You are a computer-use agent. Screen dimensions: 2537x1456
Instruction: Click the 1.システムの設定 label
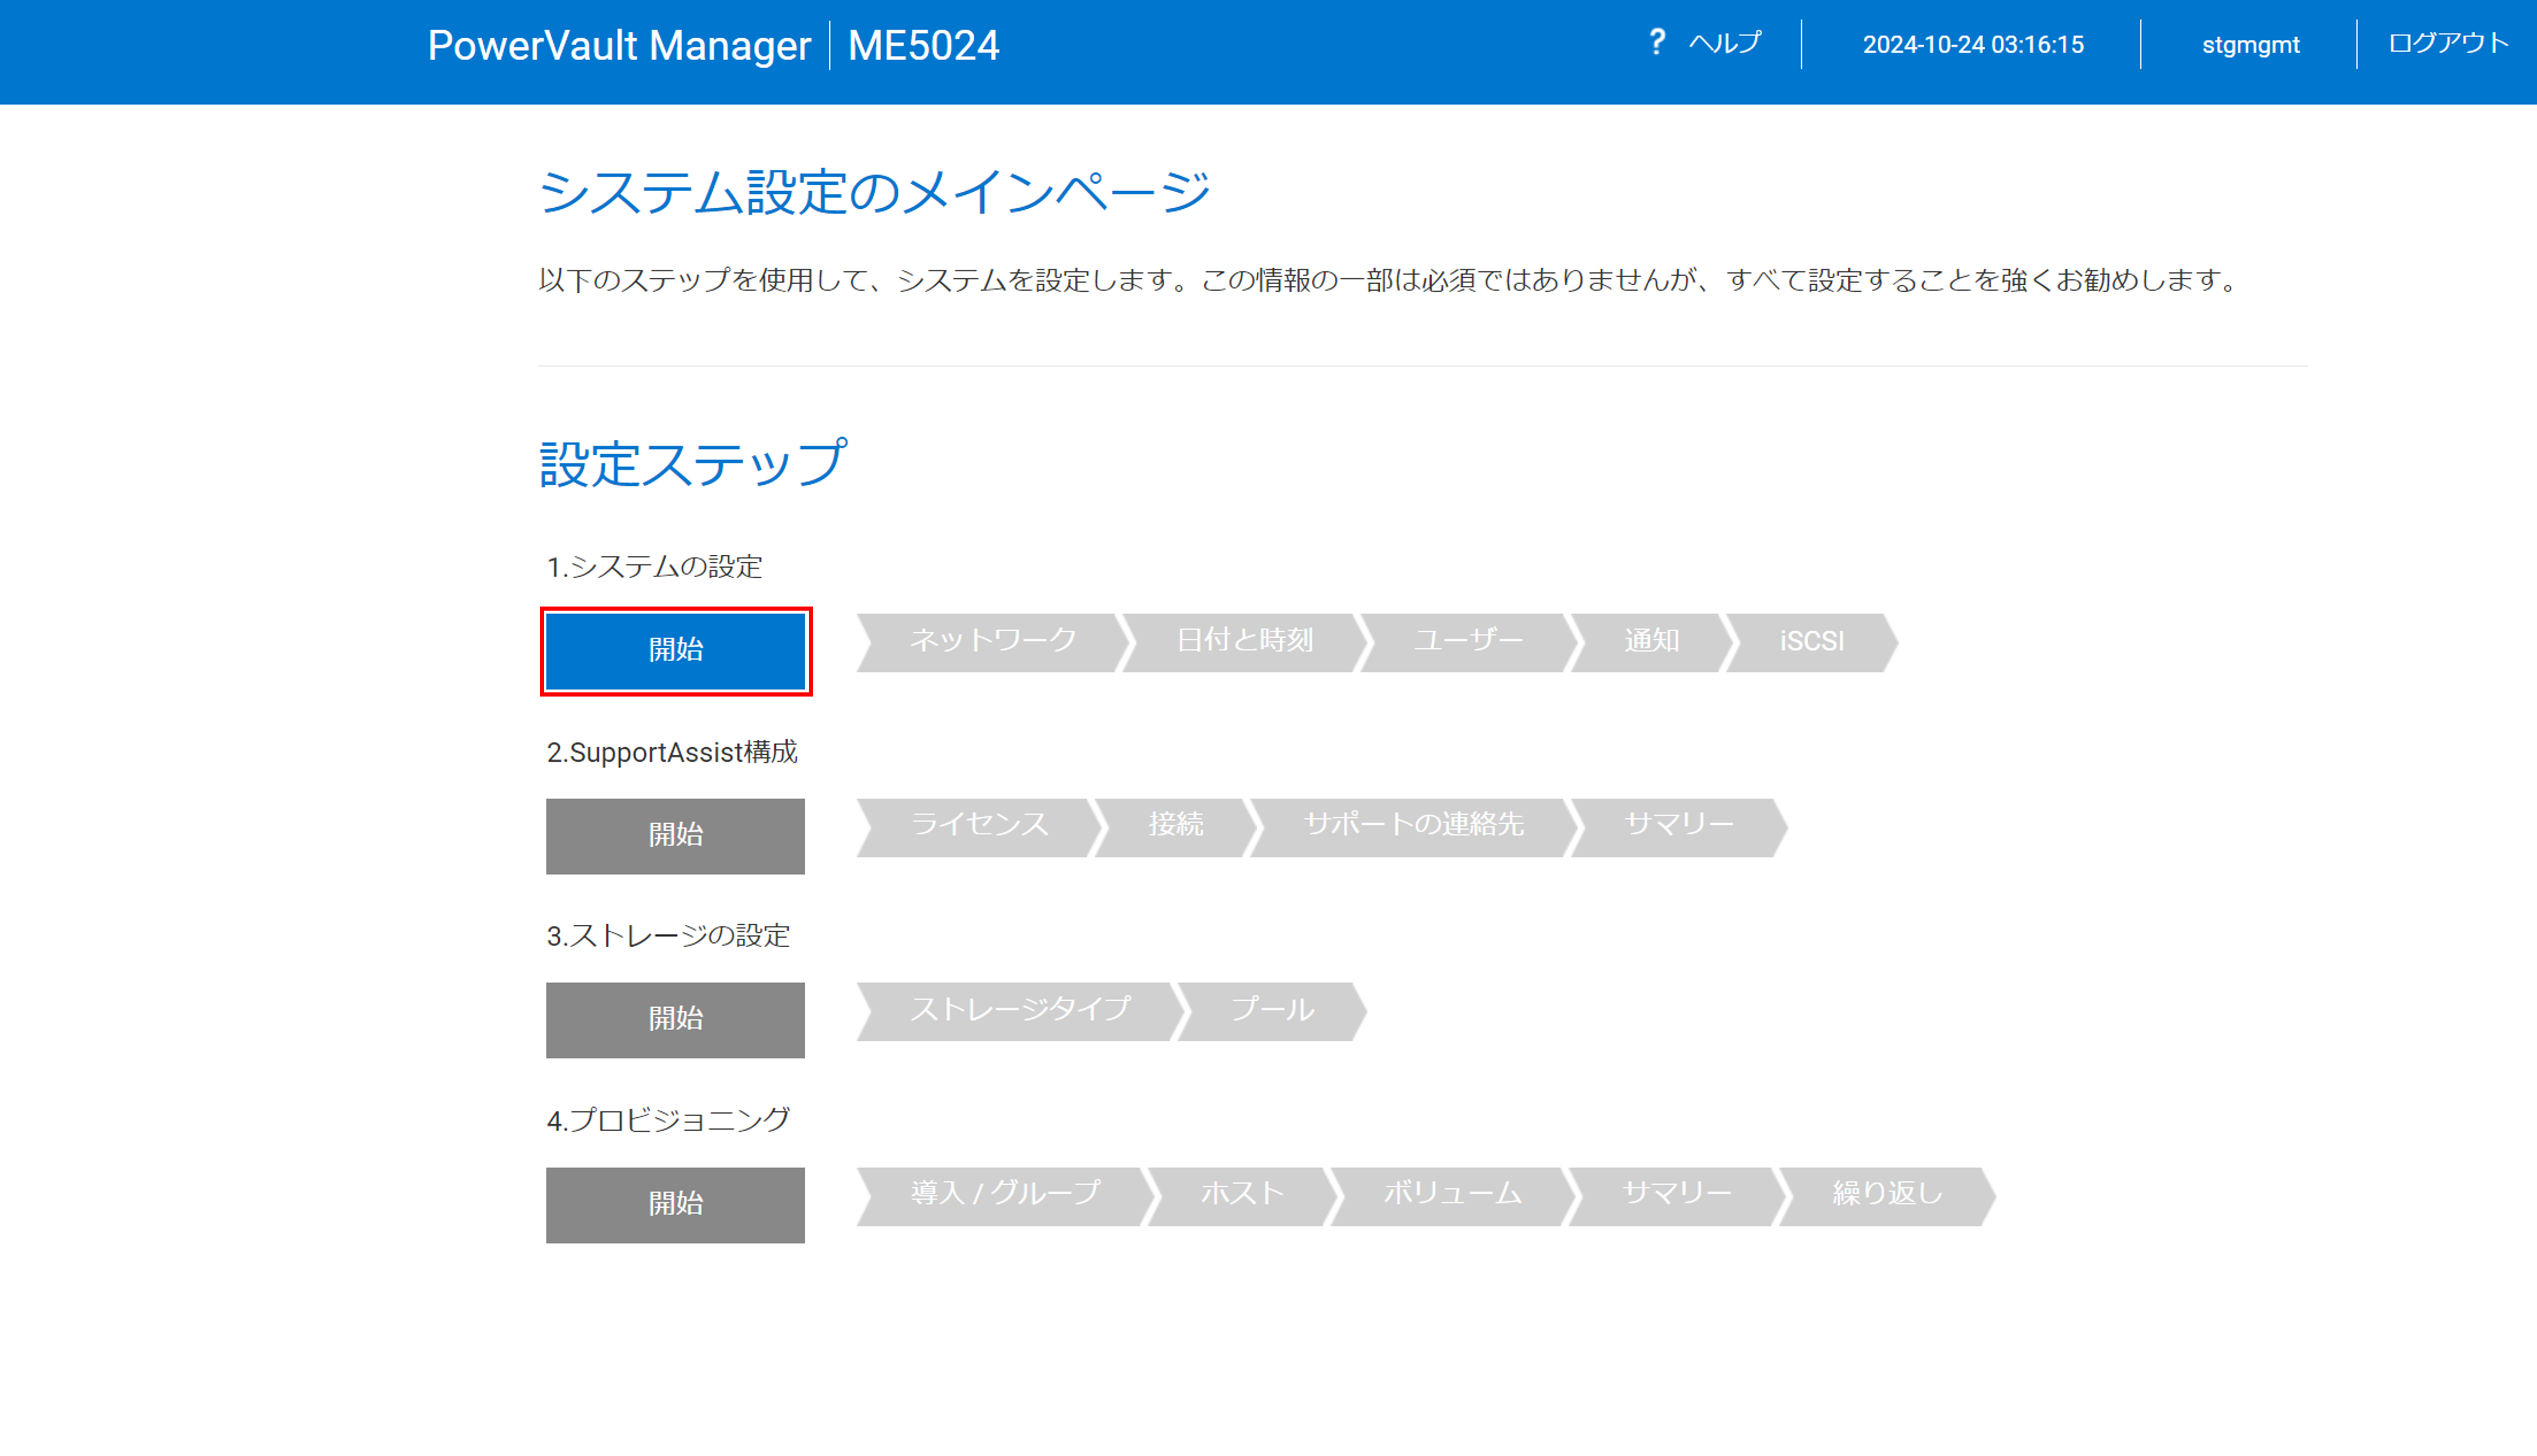(x=654, y=567)
